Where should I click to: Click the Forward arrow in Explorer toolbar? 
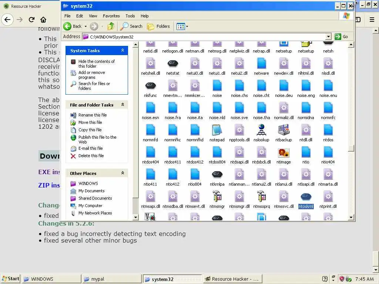tap(94, 26)
